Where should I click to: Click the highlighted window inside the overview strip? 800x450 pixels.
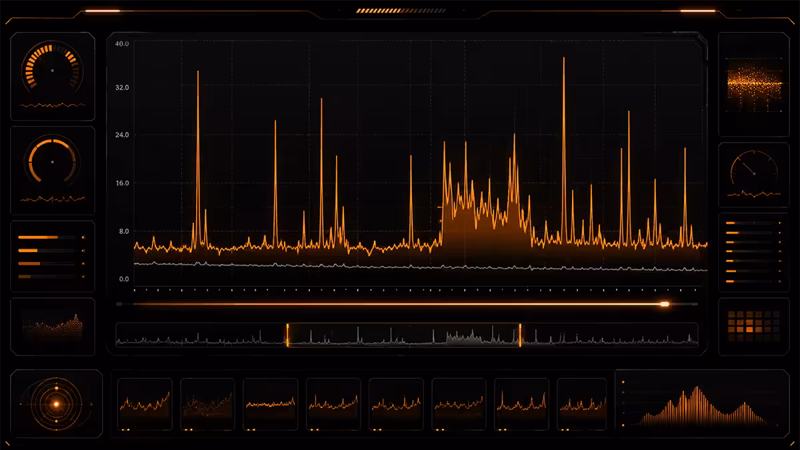[x=404, y=335]
